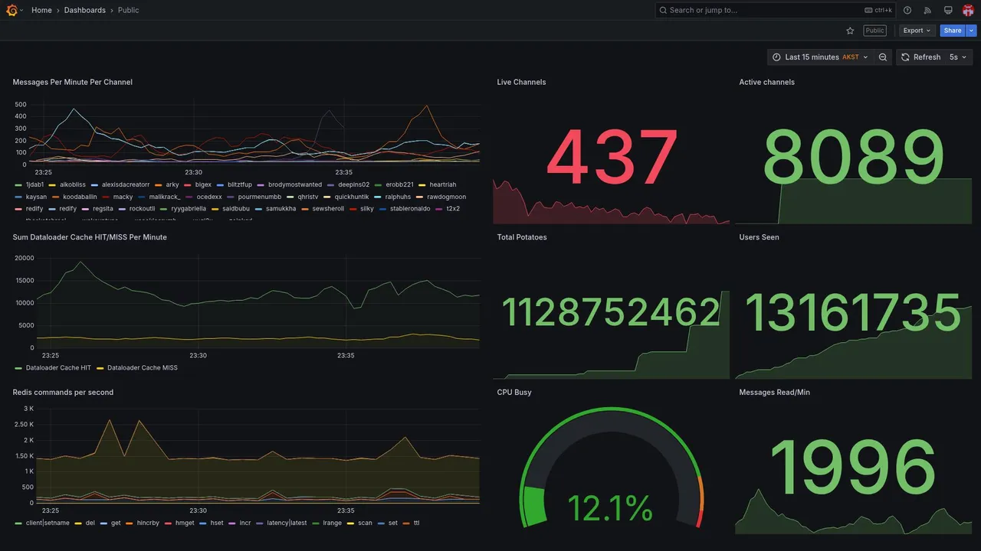
Task: Expand the 5s refresh interval dropdown
Action: coord(959,57)
